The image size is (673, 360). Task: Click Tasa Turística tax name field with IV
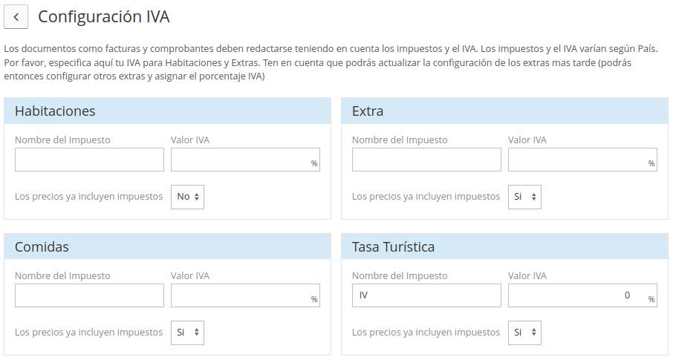[426, 295]
